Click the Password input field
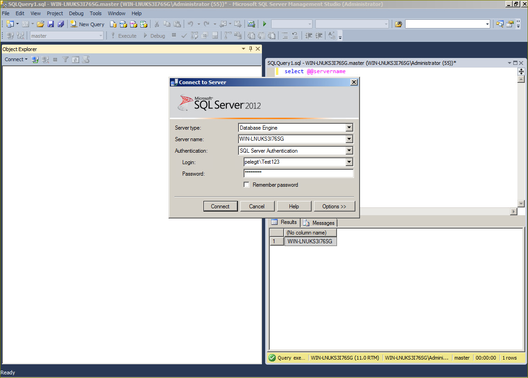Screen dimensions: 528x378 pyautogui.click(x=298, y=173)
